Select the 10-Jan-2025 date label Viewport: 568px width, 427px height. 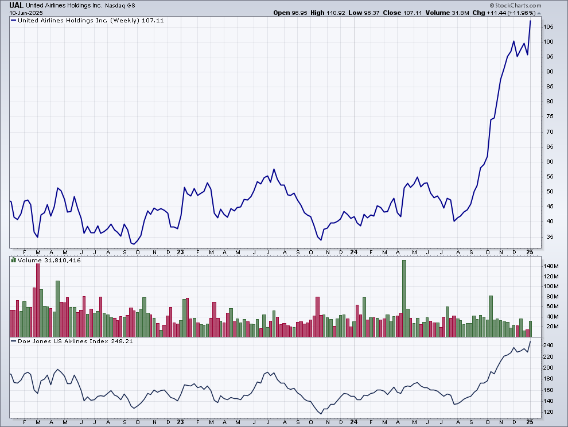[x=26, y=12]
